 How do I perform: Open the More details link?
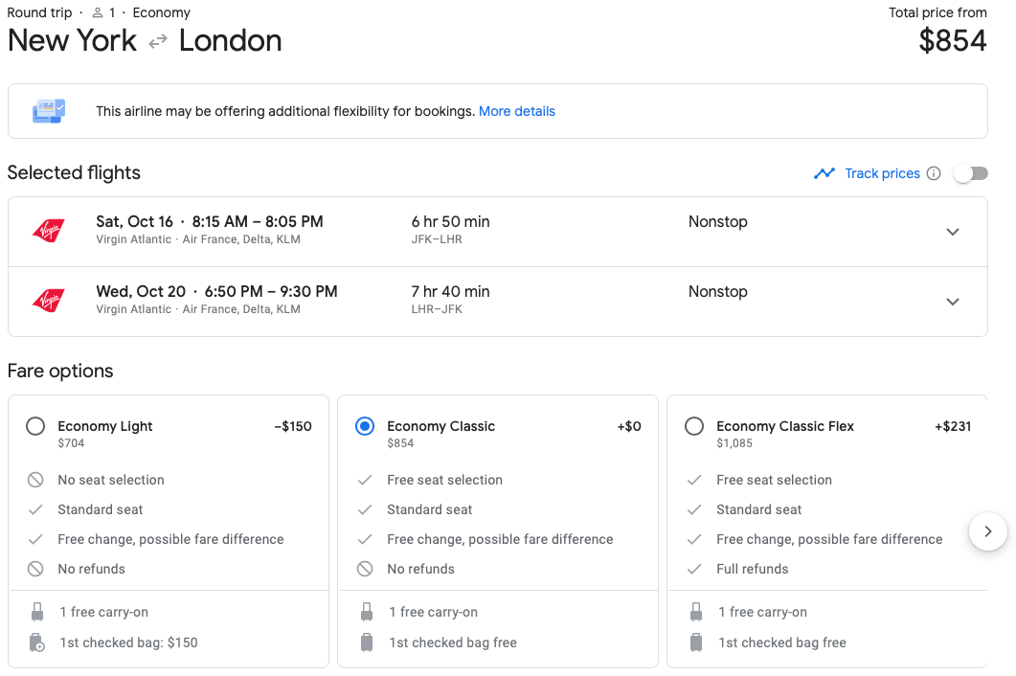tap(517, 111)
